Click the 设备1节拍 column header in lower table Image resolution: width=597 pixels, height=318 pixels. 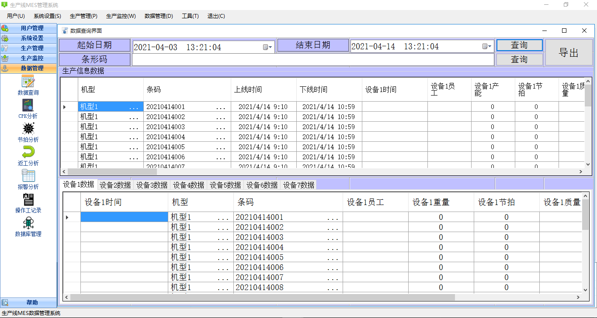point(507,202)
